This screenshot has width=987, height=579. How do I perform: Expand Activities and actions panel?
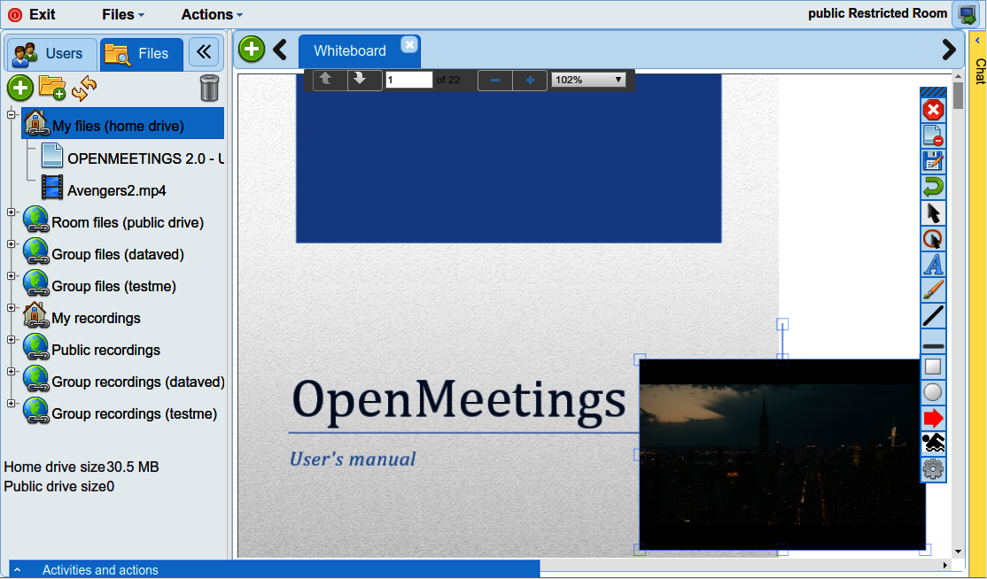click(275, 569)
